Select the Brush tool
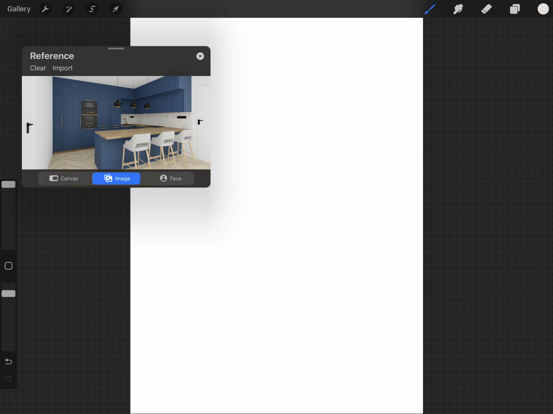This screenshot has height=414, width=553. click(430, 9)
